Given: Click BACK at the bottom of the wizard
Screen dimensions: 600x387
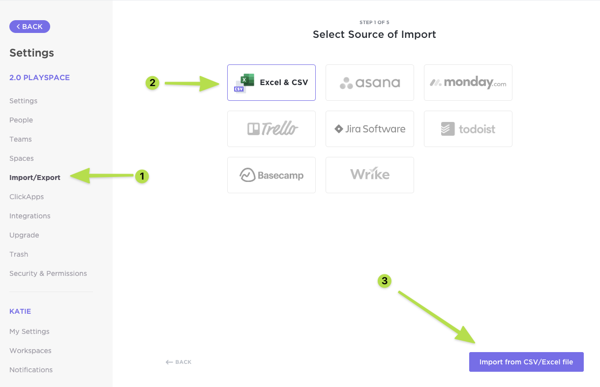Looking at the screenshot, I should [x=178, y=361].
